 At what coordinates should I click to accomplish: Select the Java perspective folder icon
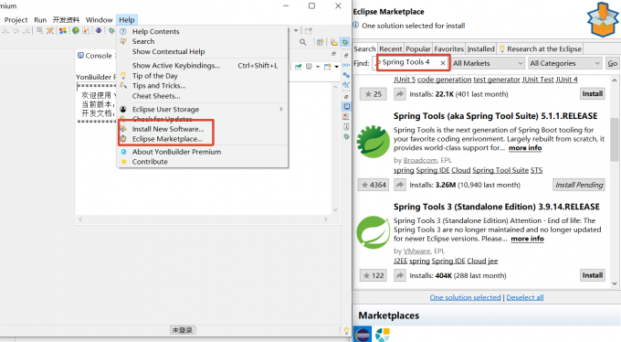pos(334,42)
